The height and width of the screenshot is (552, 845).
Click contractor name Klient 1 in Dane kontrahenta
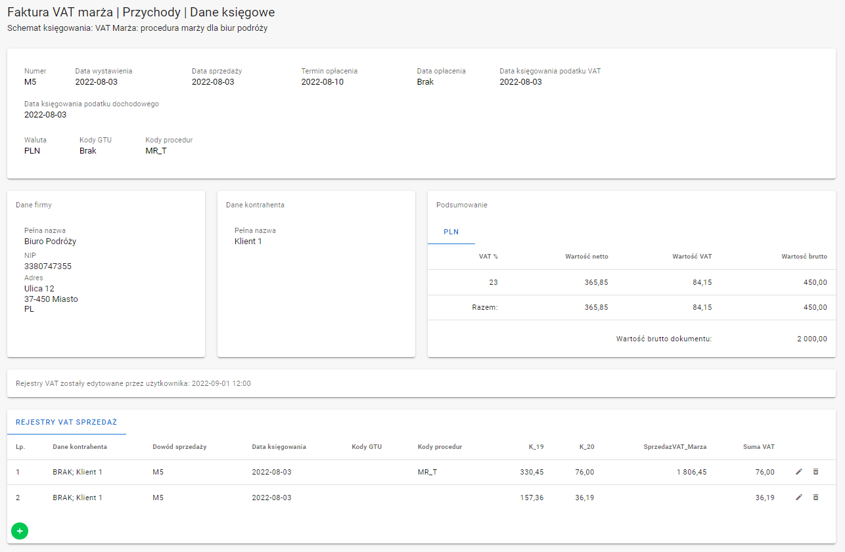coord(248,242)
